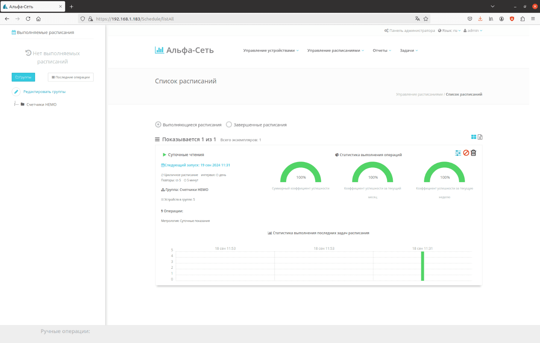Open the Firefox account icon
Screen dimensions: 540x343
coord(502,19)
